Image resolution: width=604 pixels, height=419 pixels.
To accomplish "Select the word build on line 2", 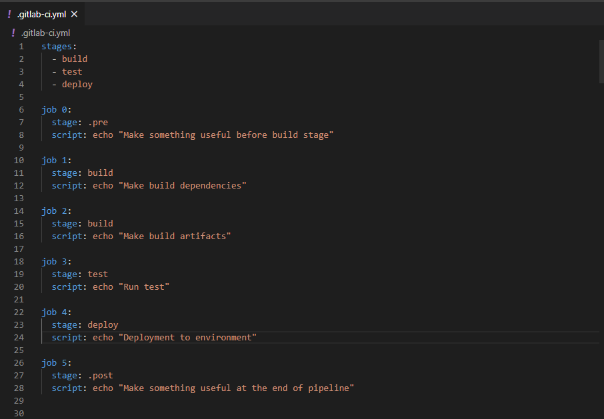I will (x=74, y=59).
